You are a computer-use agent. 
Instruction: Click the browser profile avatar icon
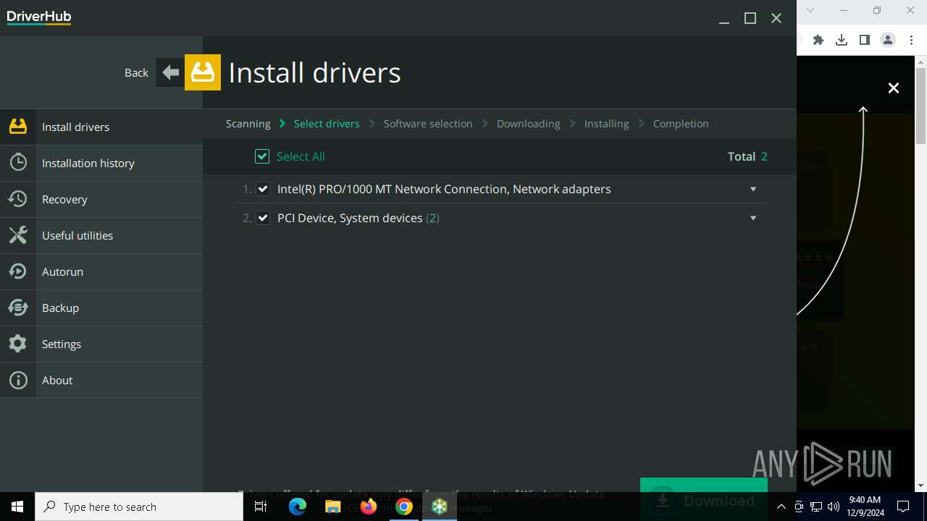pyautogui.click(x=888, y=40)
